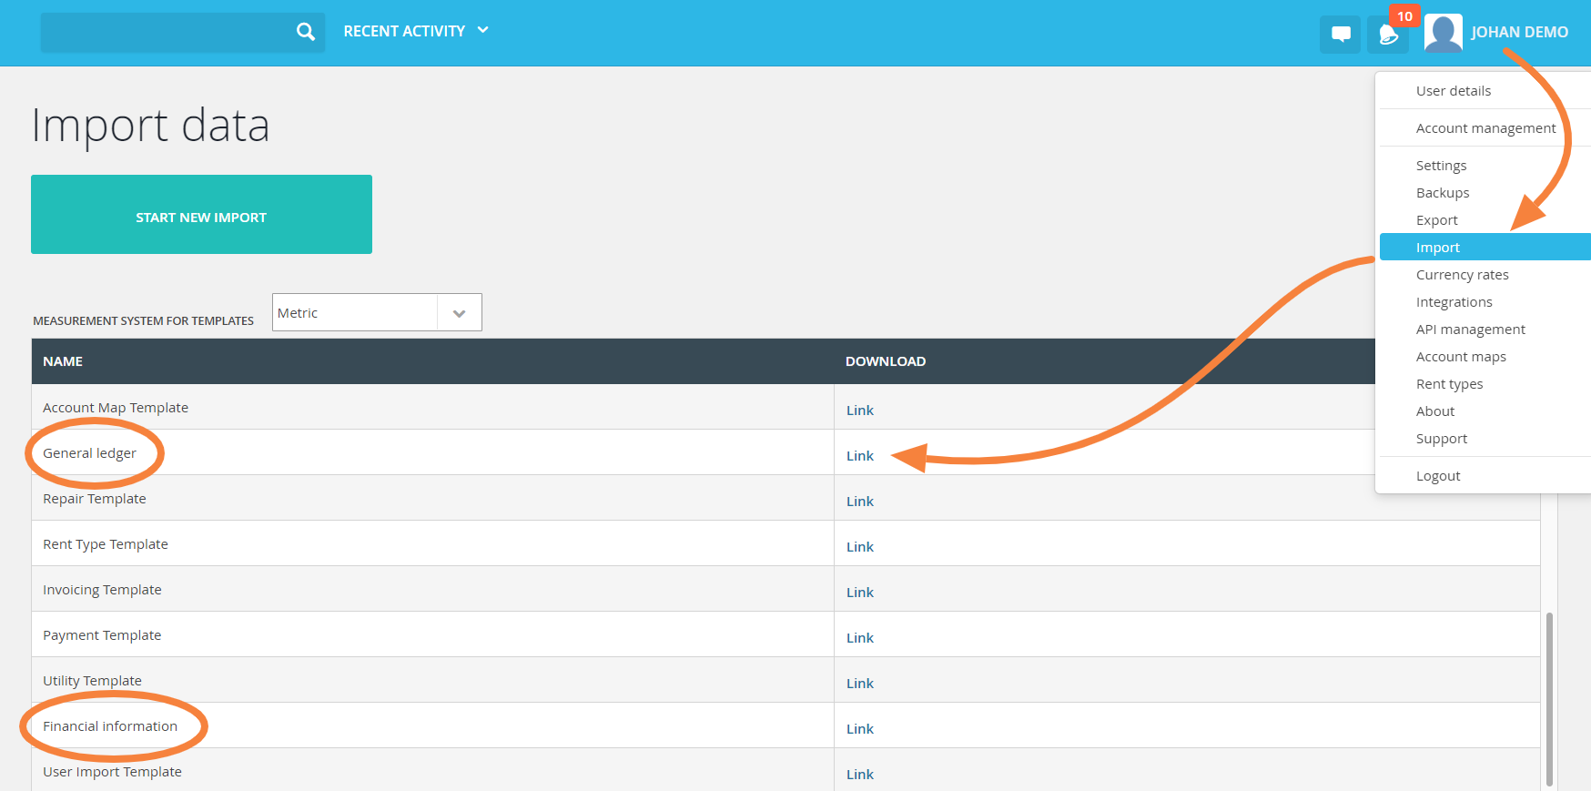Download the User Import Template link

point(859,775)
